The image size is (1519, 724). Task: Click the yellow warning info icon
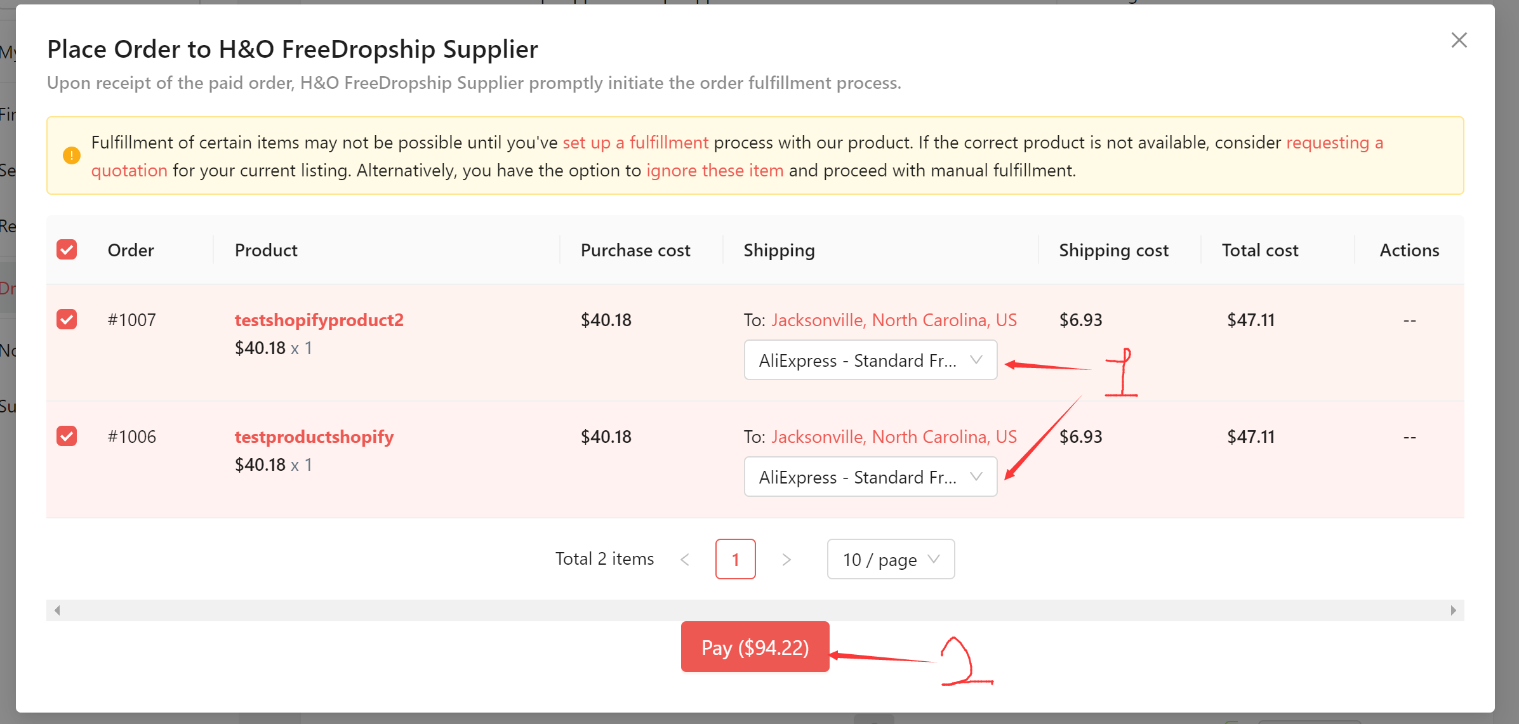(x=72, y=155)
